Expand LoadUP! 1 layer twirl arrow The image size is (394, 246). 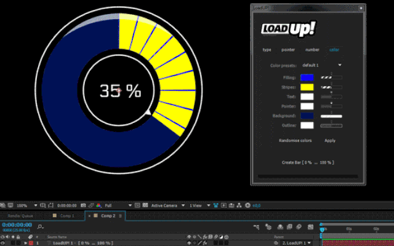click(25, 243)
